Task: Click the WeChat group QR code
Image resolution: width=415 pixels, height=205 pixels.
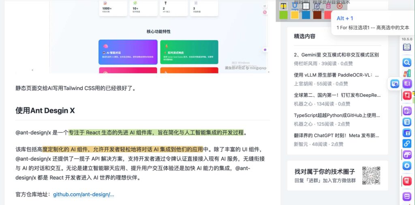Action: (371, 175)
